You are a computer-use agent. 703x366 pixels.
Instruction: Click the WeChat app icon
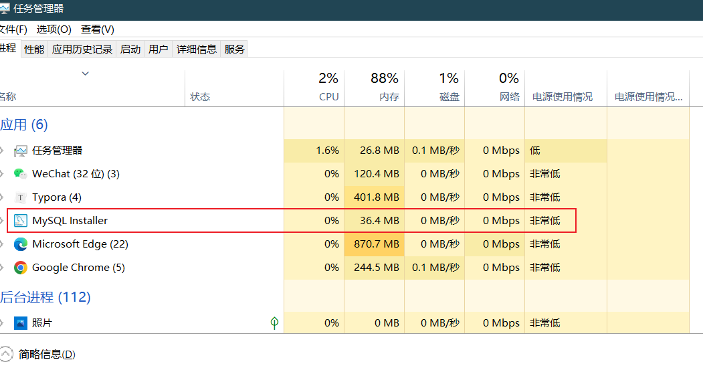point(21,174)
